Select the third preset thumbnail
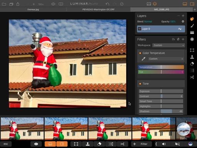The height and width of the screenshot is (148, 197). coord(110,129)
